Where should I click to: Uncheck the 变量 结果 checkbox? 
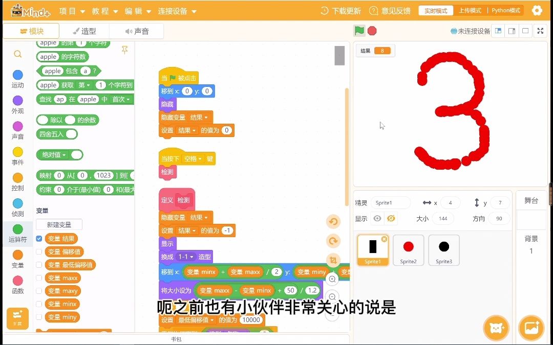[39, 238]
